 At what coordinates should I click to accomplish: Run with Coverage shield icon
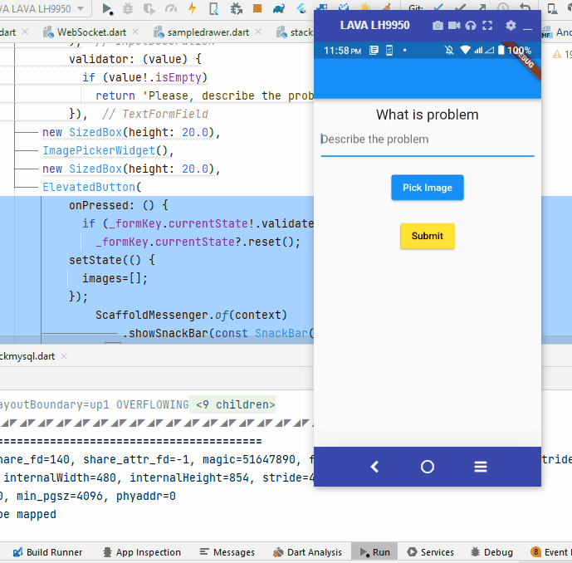pos(149,8)
